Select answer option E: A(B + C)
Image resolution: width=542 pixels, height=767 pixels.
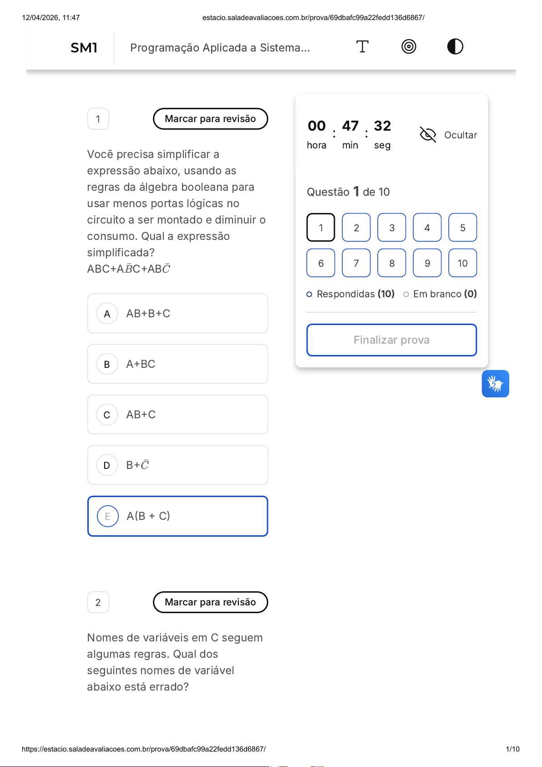point(177,516)
